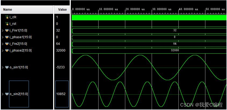Click the o_sin1 bus icon

pos(7,67)
